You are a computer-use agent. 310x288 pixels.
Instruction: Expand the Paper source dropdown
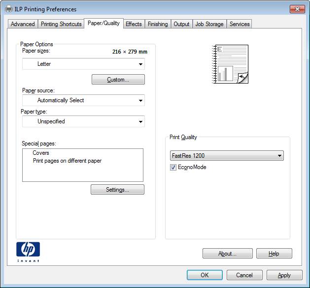click(x=83, y=100)
